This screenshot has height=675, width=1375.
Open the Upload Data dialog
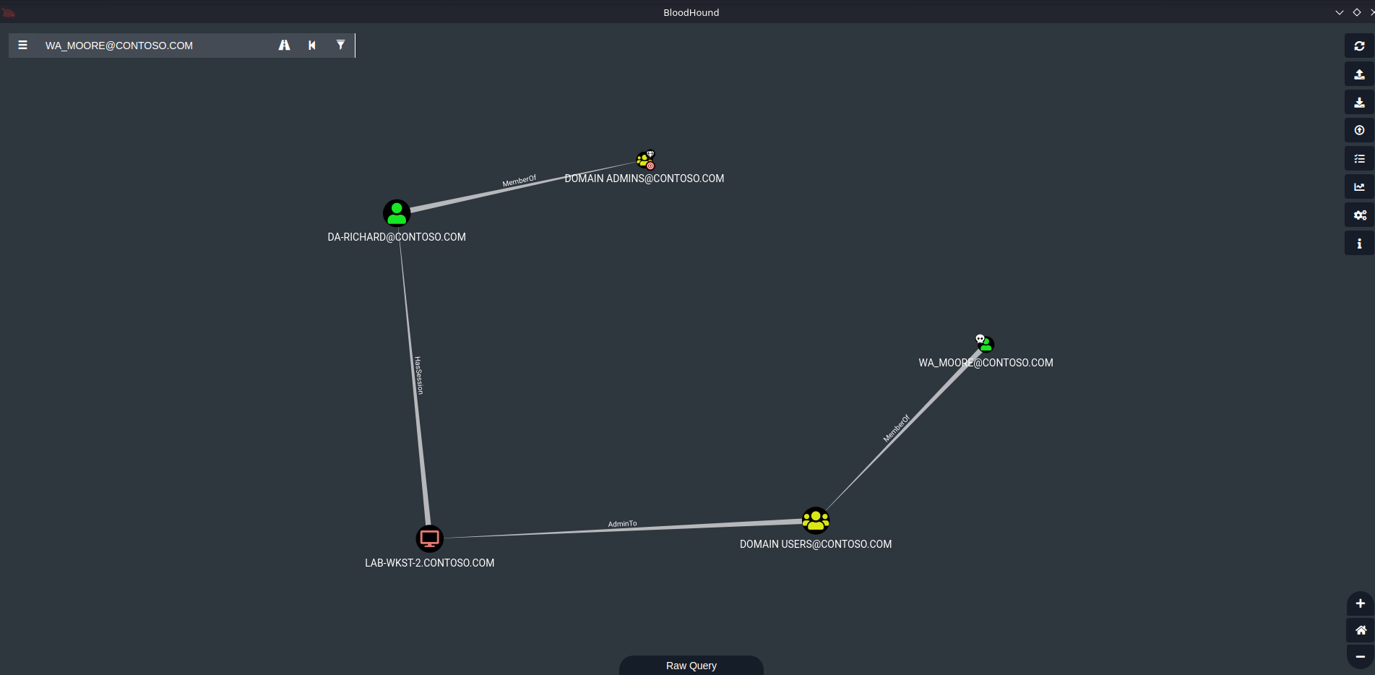(x=1359, y=74)
